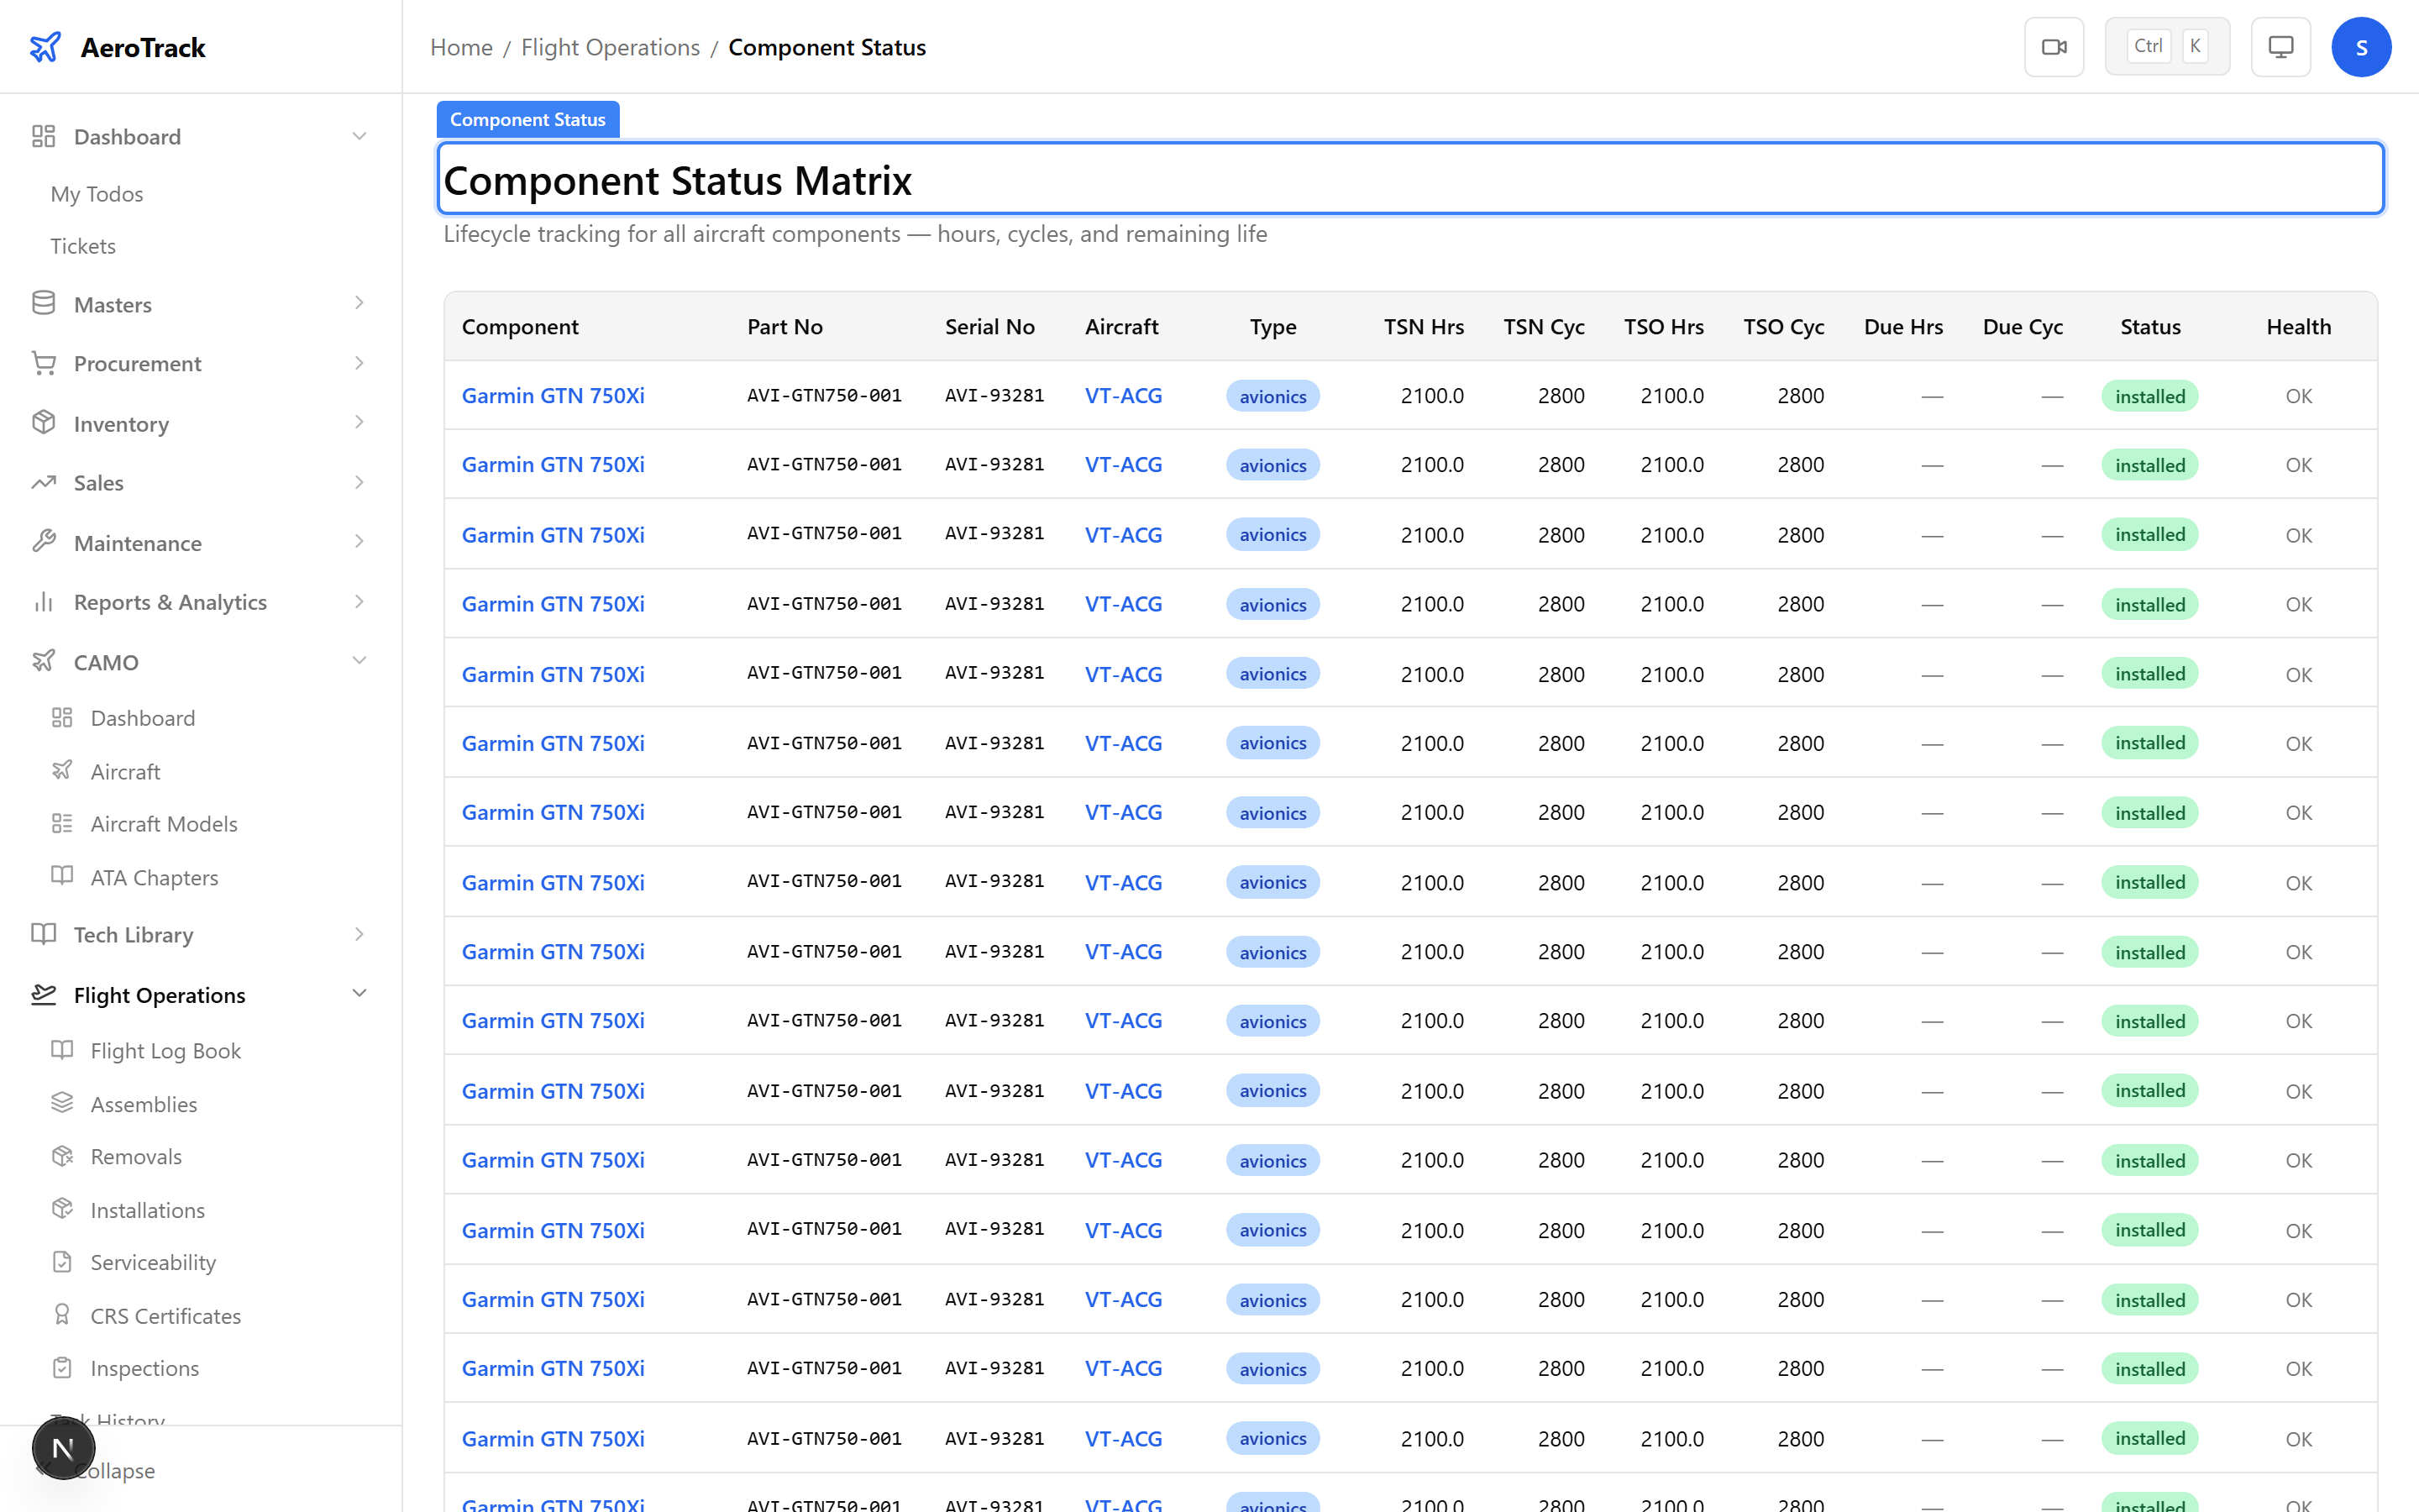Open the video recording icon in header
The height and width of the screenshot is (1512, 2419).
(2054, 46)
